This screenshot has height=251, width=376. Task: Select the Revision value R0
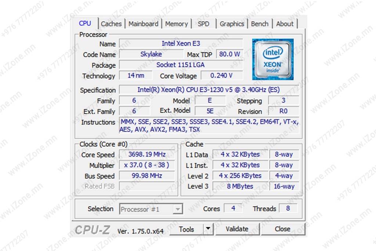(x=283, y=111)
